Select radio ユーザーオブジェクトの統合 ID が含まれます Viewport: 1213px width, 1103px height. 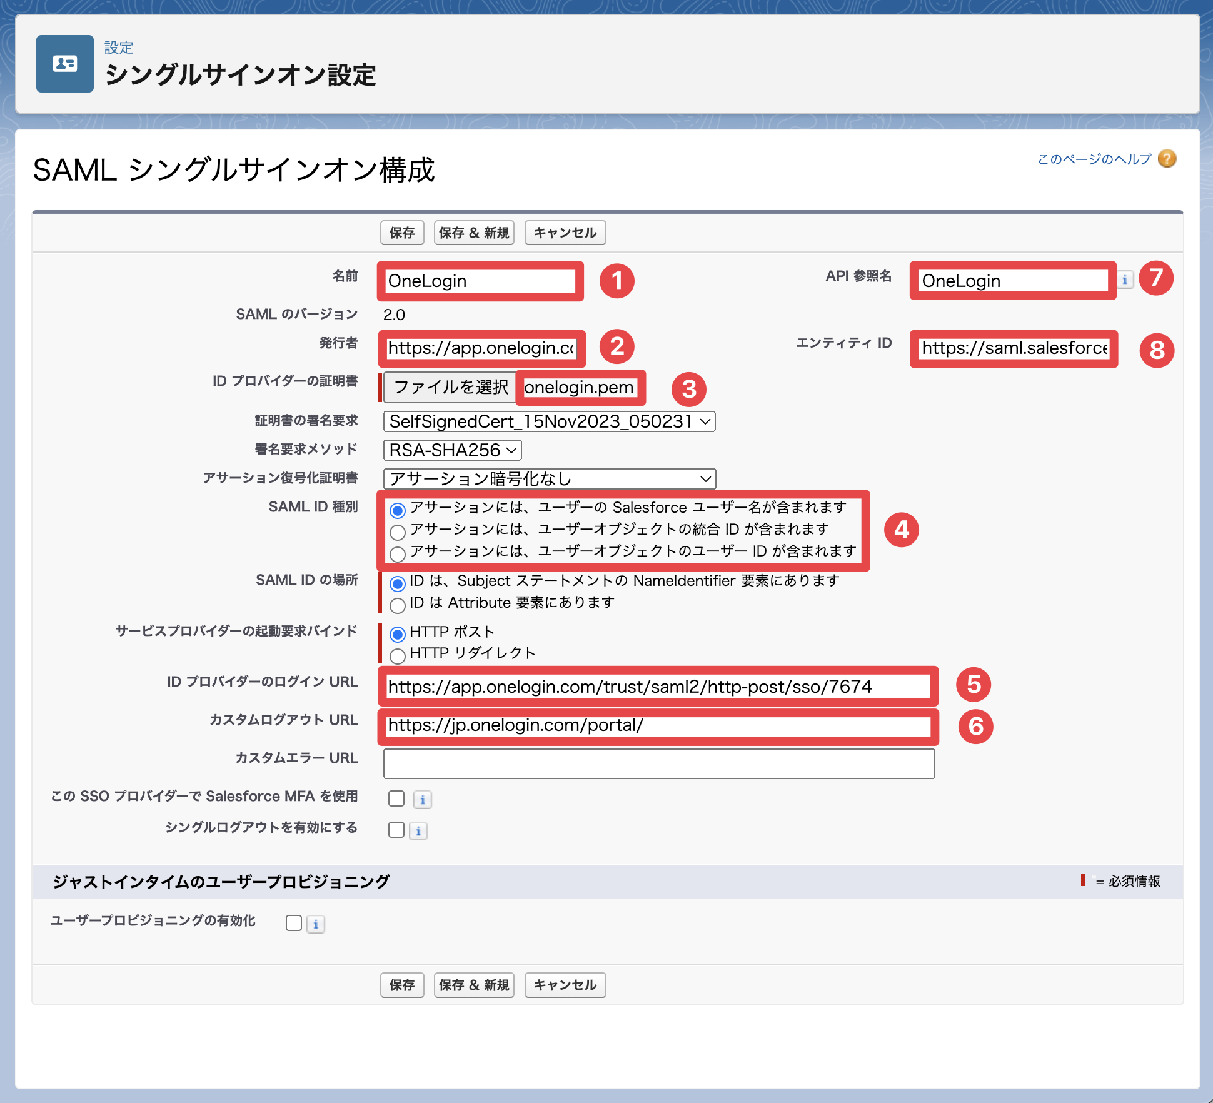click(398, 532)
